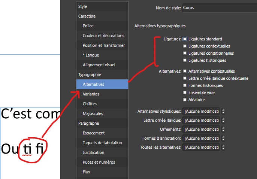Click stepper arrows beside Ornements field
This screenshot has height=179, width=257.
[x=223, y=129]
